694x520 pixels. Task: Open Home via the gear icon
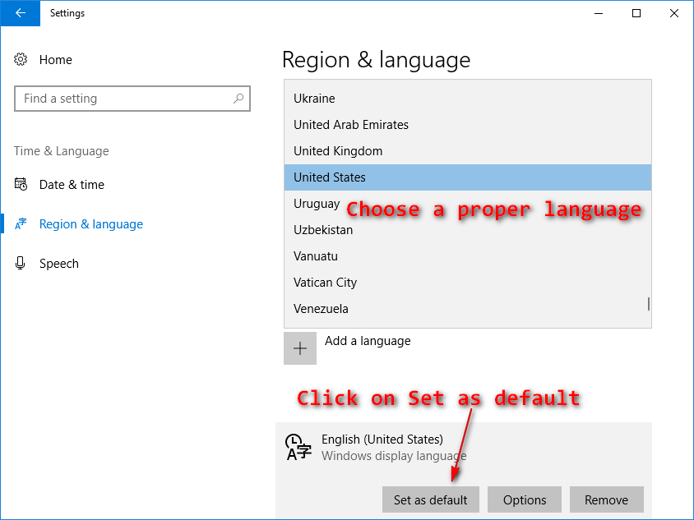[21, 59]
